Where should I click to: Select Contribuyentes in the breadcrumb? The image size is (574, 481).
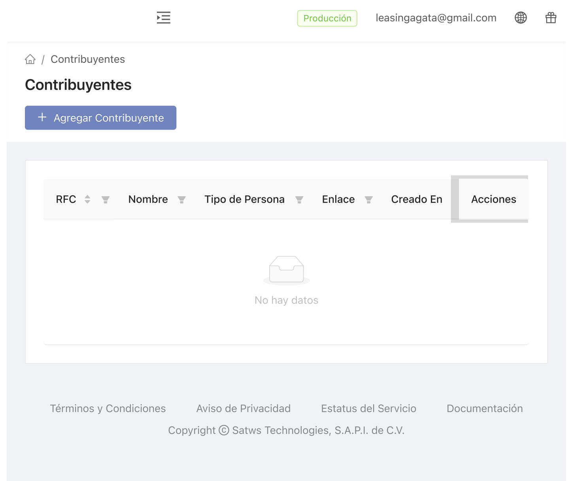(x=88, y=59)
